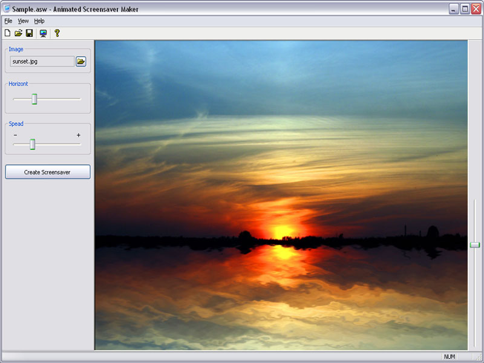
Task: Click the yellow question mark help icon
Action: point(57,33)
